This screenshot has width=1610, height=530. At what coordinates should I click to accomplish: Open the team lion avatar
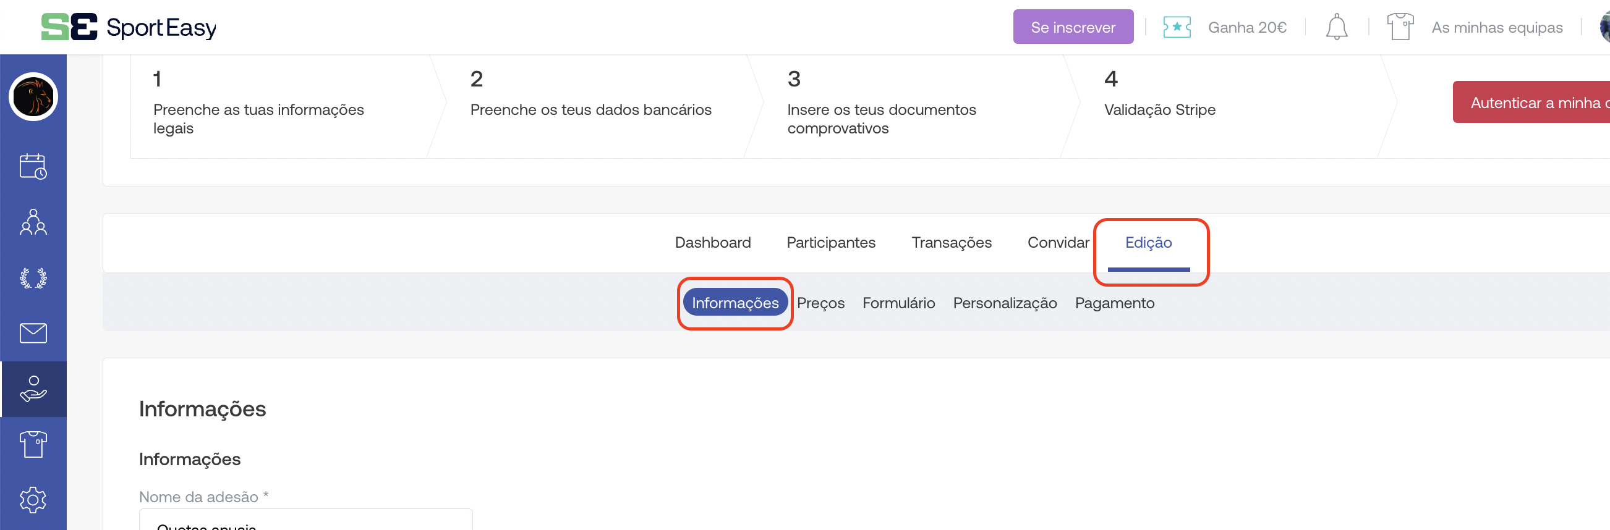[x=33, y=97]
